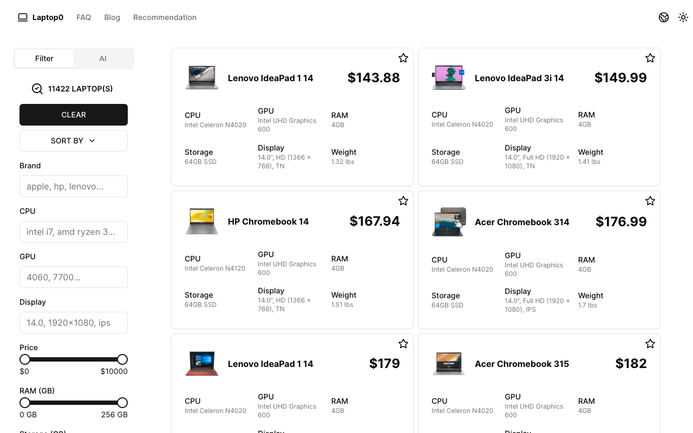Click the RAM slider minimum handle

pos(25,403)
